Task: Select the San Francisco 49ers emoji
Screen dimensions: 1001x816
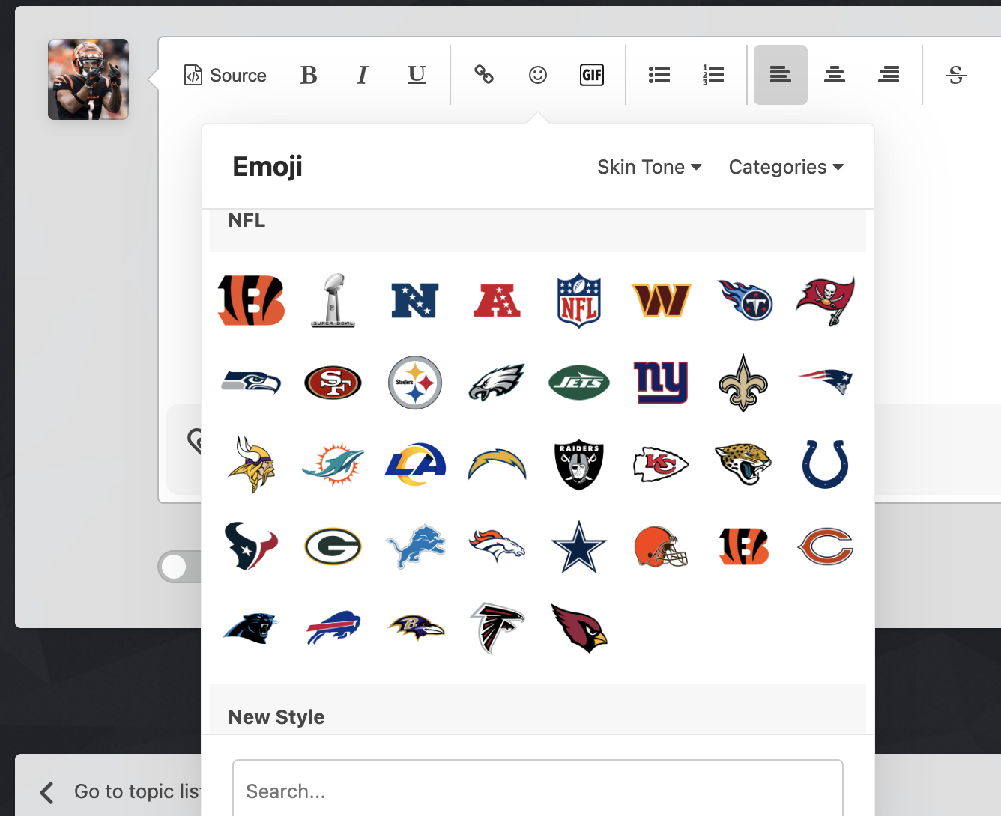Action: pyautogui.click(x=333, y=383)
